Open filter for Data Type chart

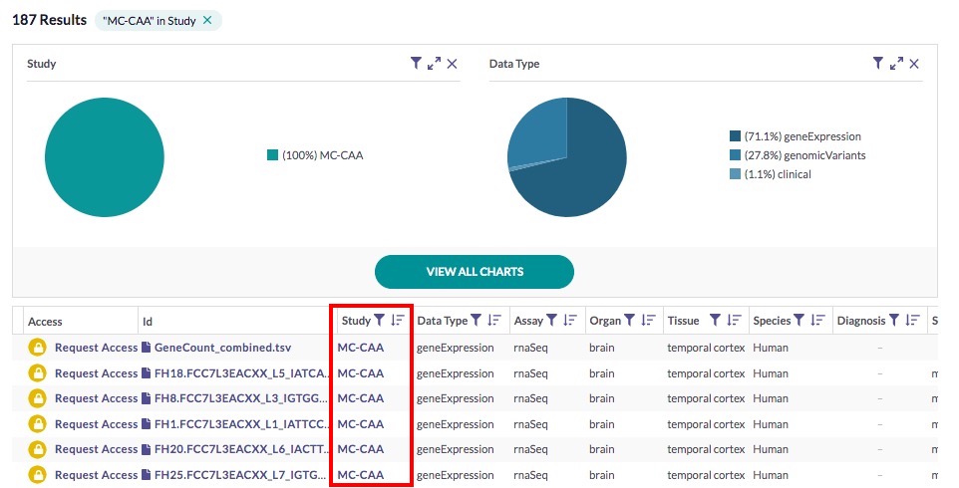tap(878, 64)
